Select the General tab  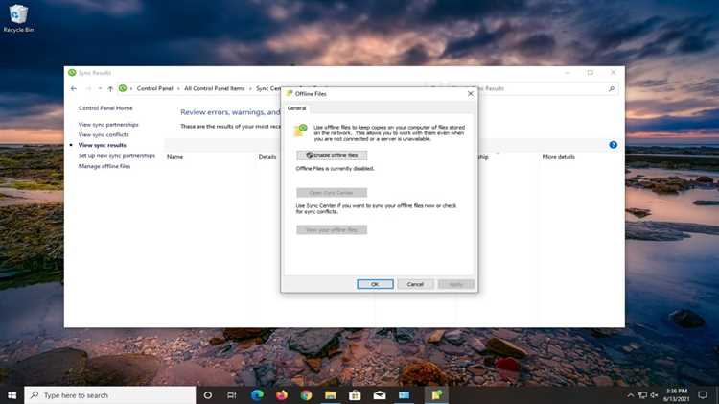coord(297,109)
